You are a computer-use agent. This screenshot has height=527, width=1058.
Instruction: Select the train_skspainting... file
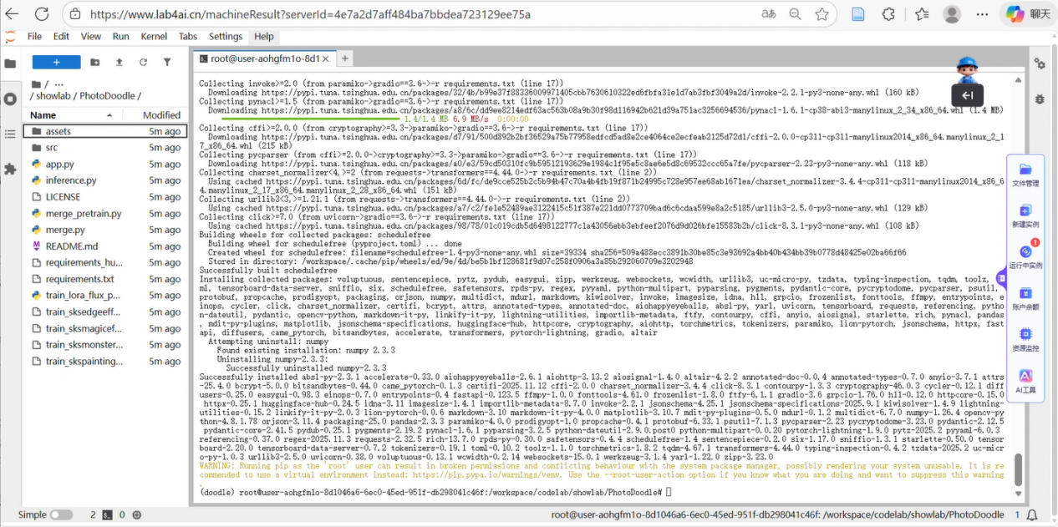(x=105, y=362)
